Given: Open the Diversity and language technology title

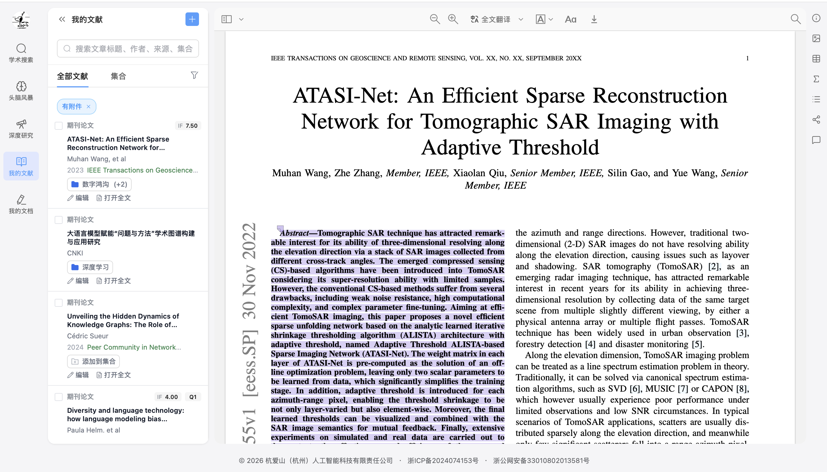Looking at the screenshot, I should click(x=125, y=415).
